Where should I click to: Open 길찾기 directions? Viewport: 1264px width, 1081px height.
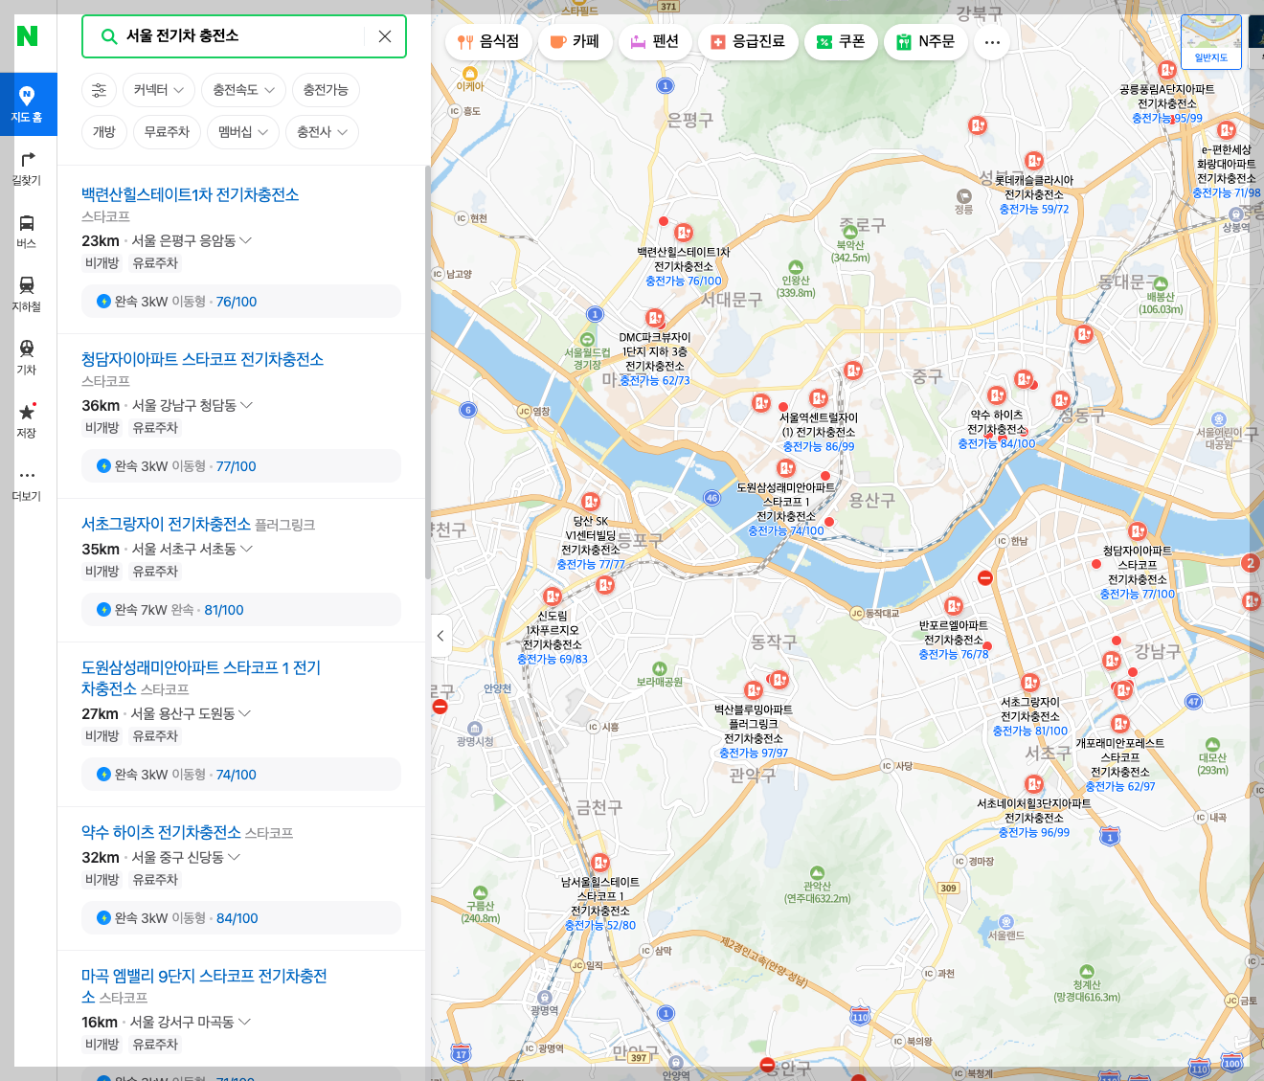pyautogui.click(x=27, y=168)
